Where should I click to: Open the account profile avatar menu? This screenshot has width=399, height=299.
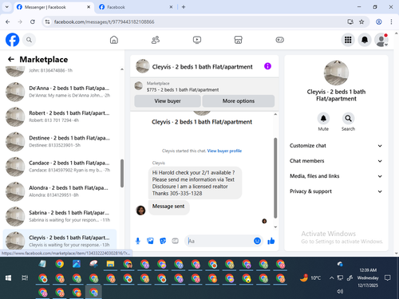click(381, 40)
